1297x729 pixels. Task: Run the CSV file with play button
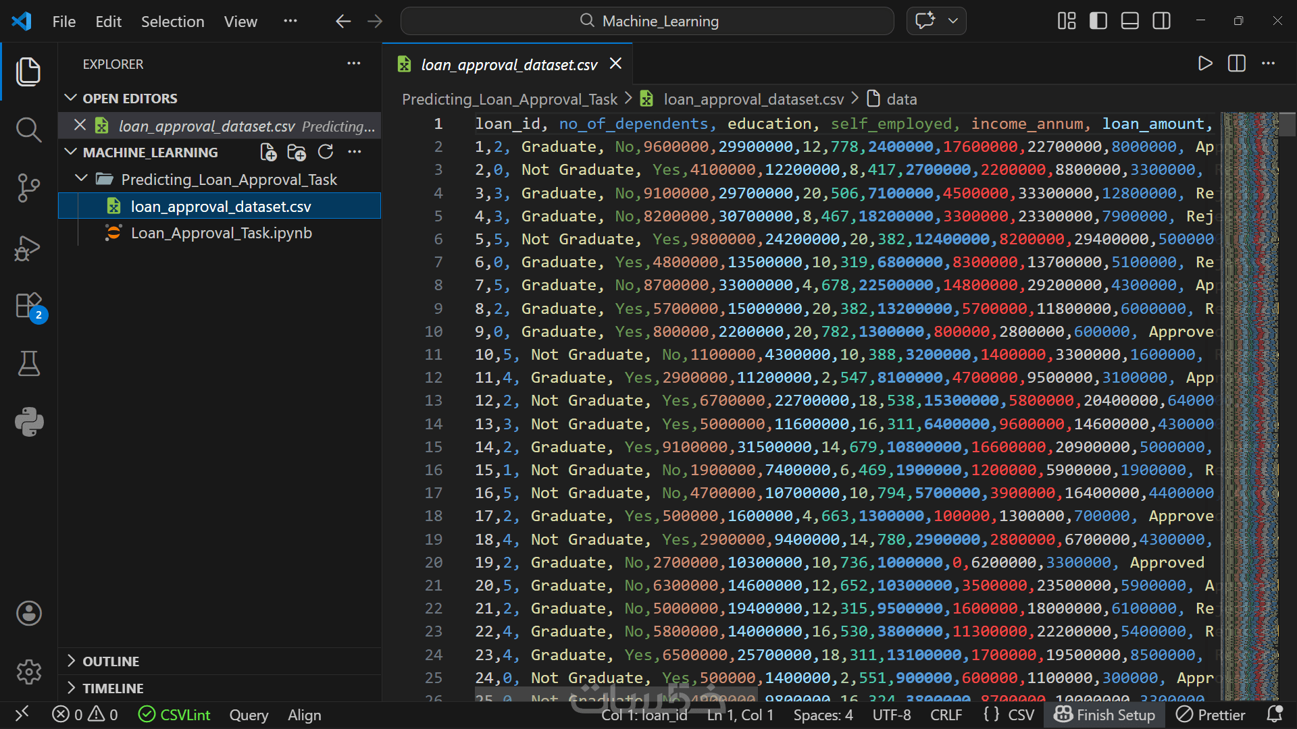pos(1204,63)
